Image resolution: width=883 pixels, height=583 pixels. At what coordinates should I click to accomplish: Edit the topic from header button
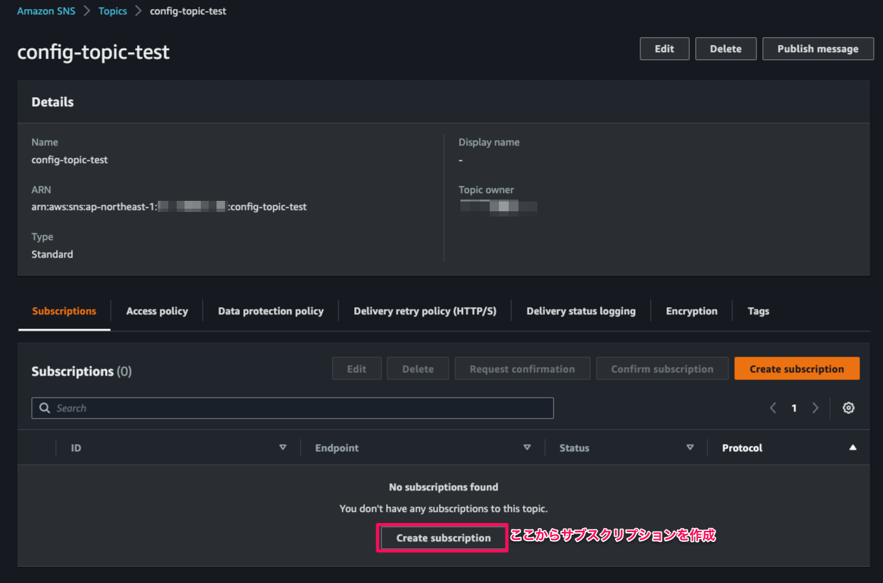pyautogui.click(x=665, y=49)
